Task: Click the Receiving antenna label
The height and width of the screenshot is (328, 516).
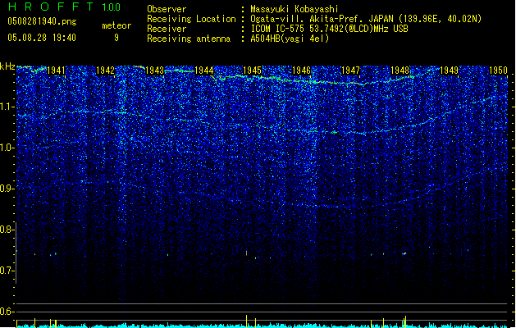Action: pos(189,39)
